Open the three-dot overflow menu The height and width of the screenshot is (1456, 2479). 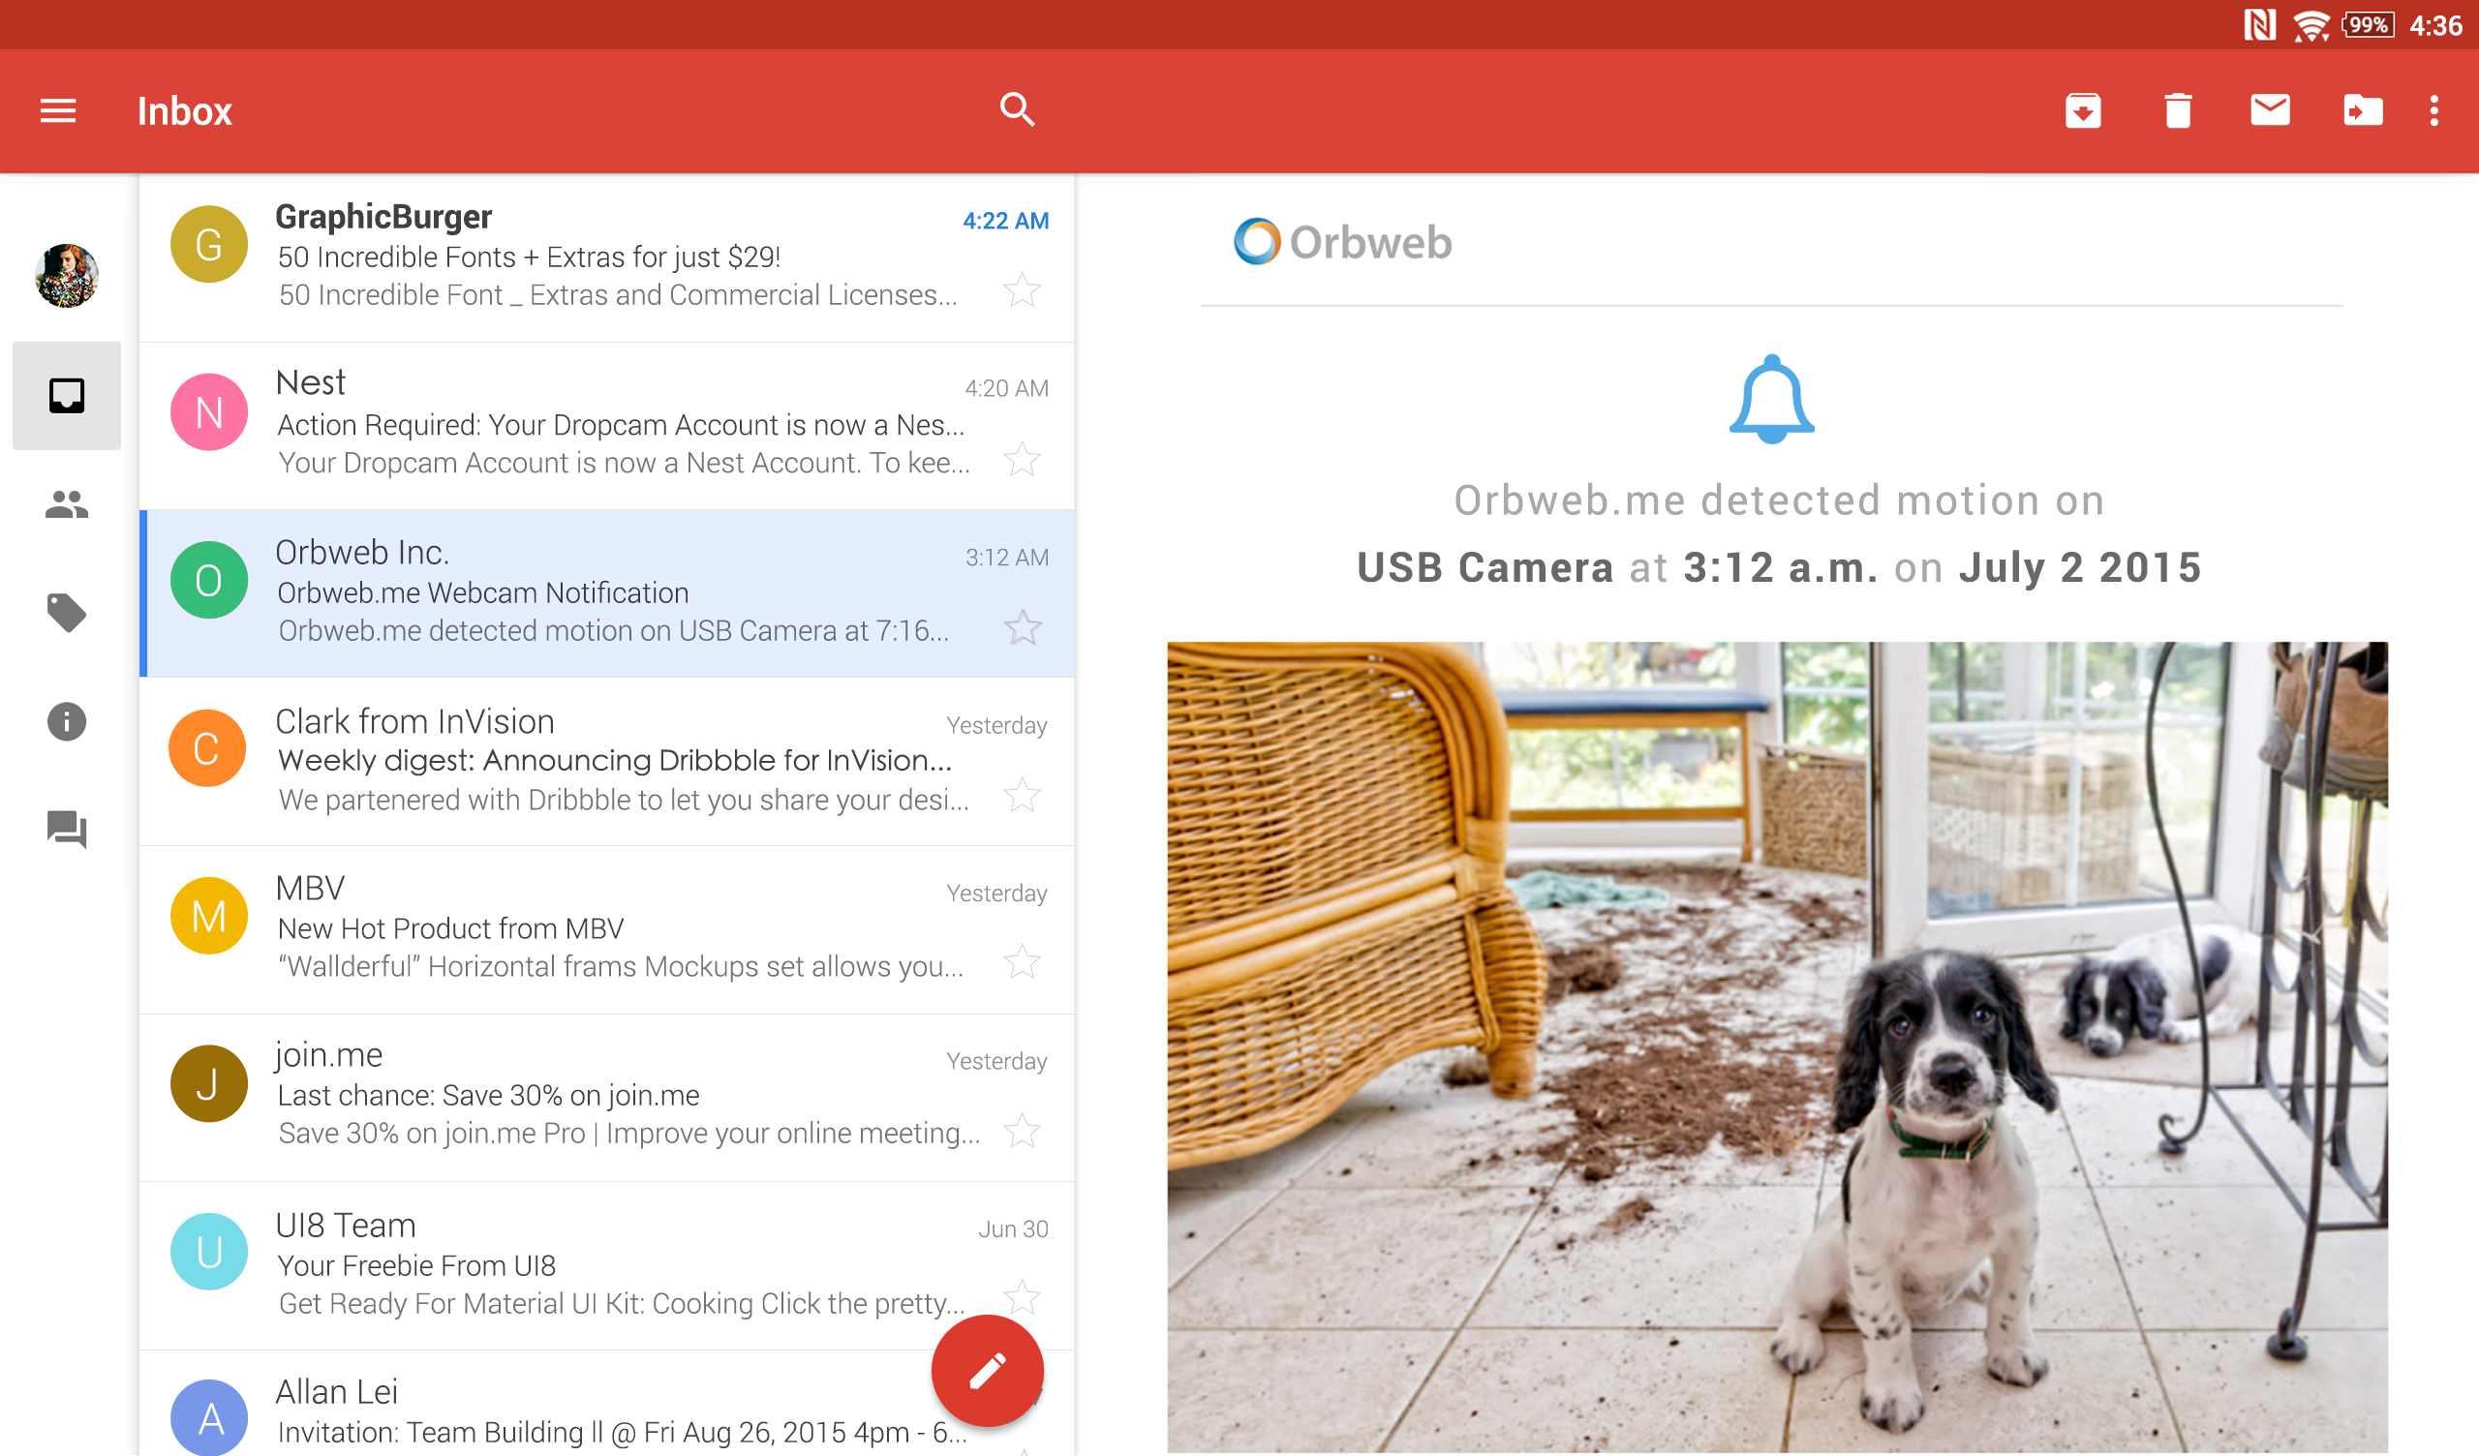[2433, 110]
